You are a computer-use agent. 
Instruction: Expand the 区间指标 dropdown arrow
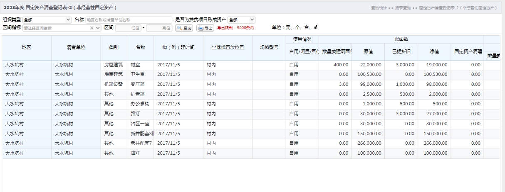point(98,28)
